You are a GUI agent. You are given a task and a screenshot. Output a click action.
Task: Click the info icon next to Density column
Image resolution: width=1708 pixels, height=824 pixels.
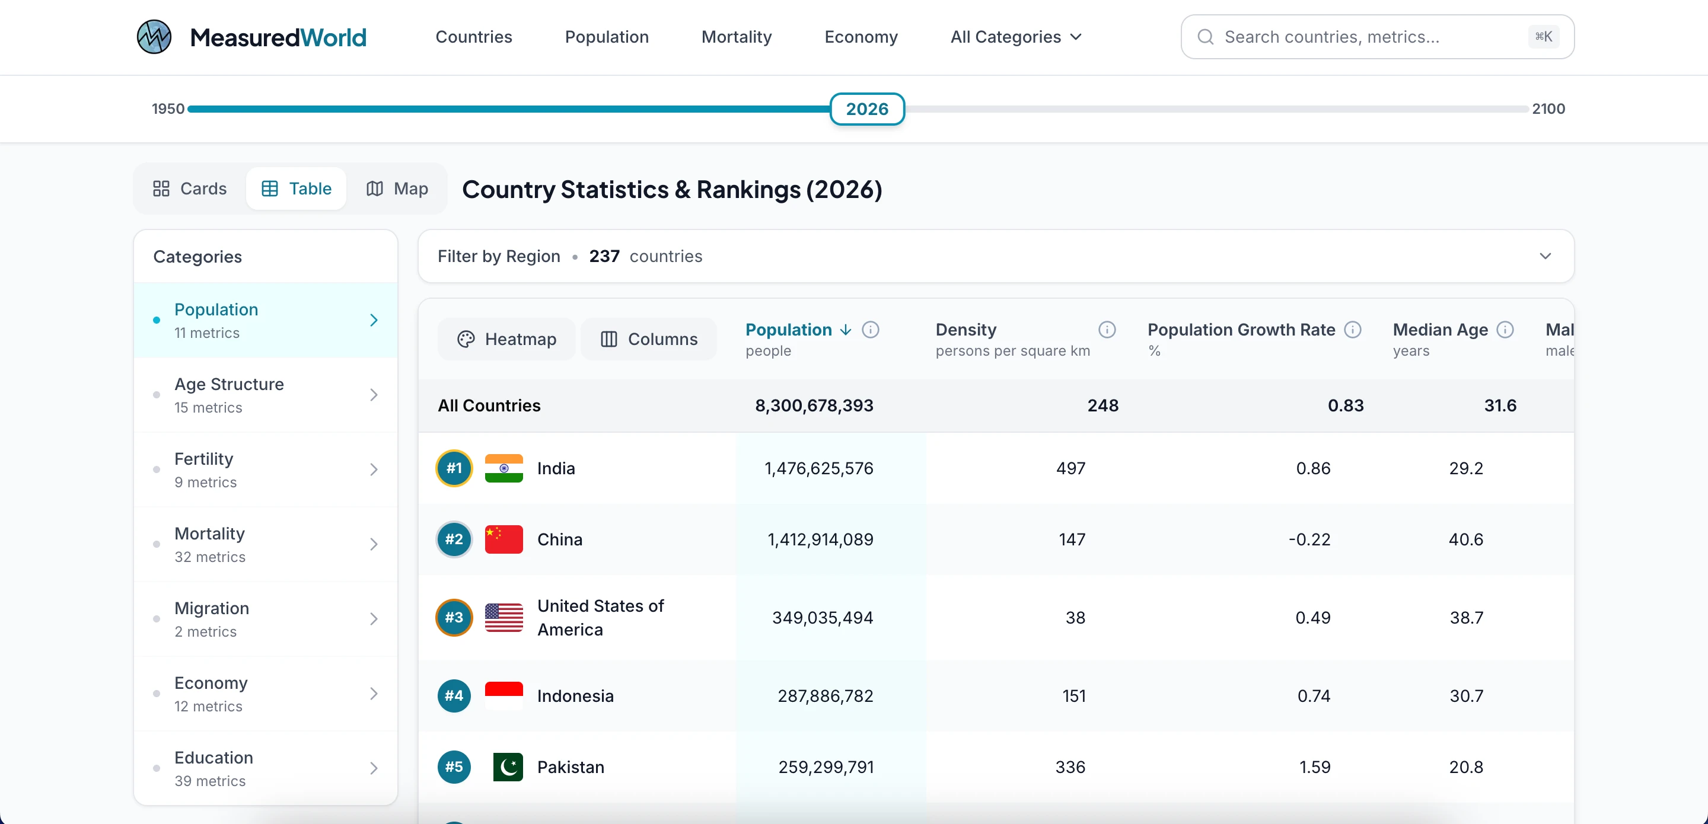pyautogui.click(x=1107, y=330)
